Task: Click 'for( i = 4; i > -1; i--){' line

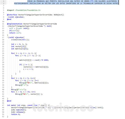Action: (x=24, y=53)
